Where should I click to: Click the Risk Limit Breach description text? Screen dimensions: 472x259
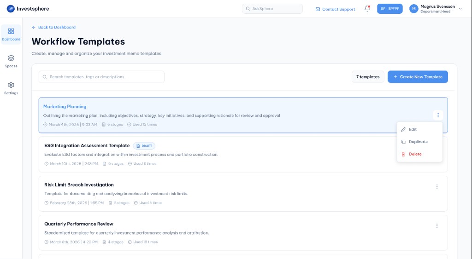point(116,194)
